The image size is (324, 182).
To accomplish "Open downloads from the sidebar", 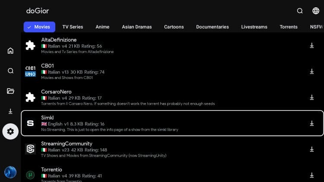I will tap(10, 111).
